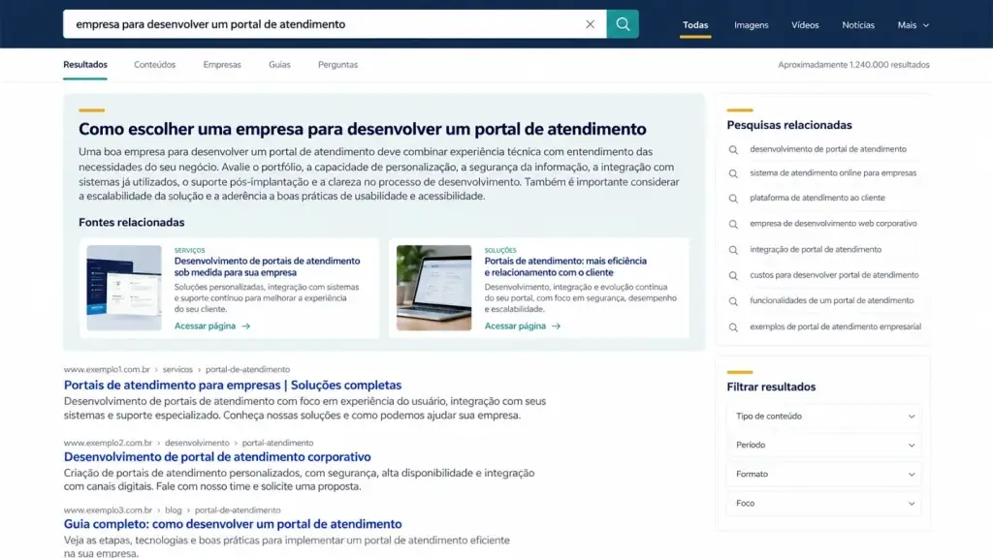Expand the Período filter dropdown
The width and height of the screenshot is (993, 558).
click(824, 445)
